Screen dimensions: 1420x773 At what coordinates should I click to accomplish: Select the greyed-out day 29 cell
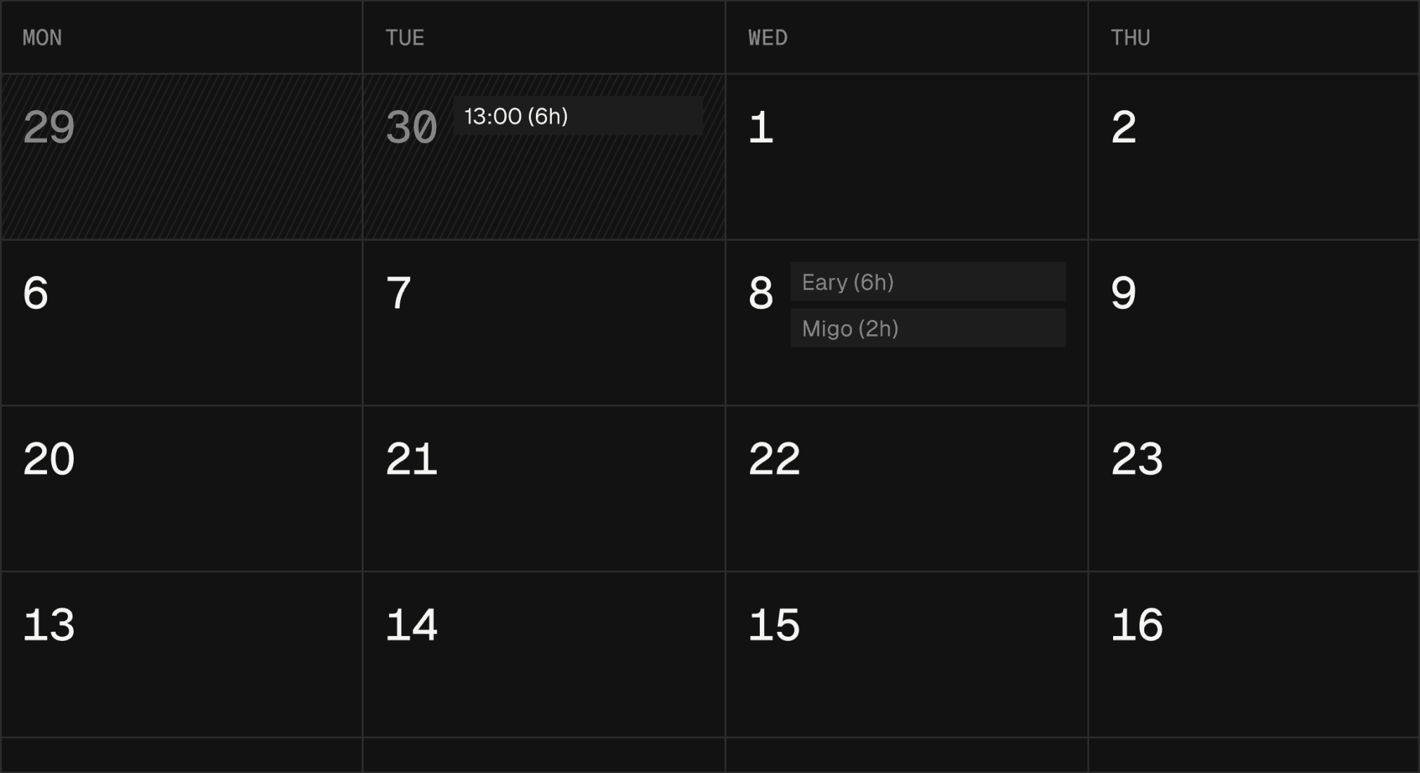click(x=181, y=157)
